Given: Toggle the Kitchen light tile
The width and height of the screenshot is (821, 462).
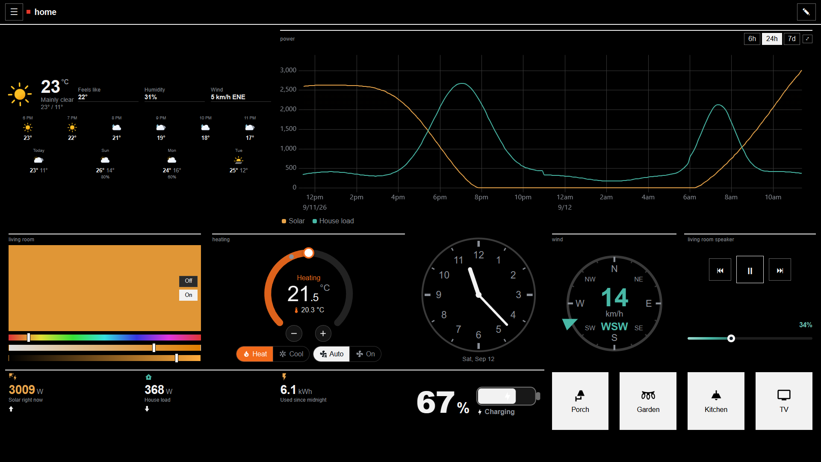Looking at the screenshot, I should click(716, 401).
